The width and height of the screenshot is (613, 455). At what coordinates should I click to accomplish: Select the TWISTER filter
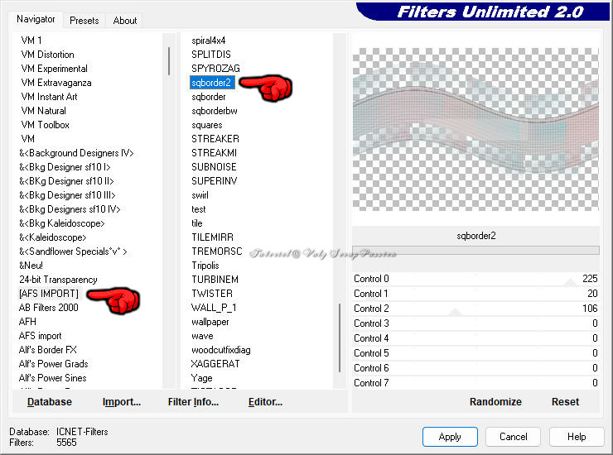pos(212,294)
